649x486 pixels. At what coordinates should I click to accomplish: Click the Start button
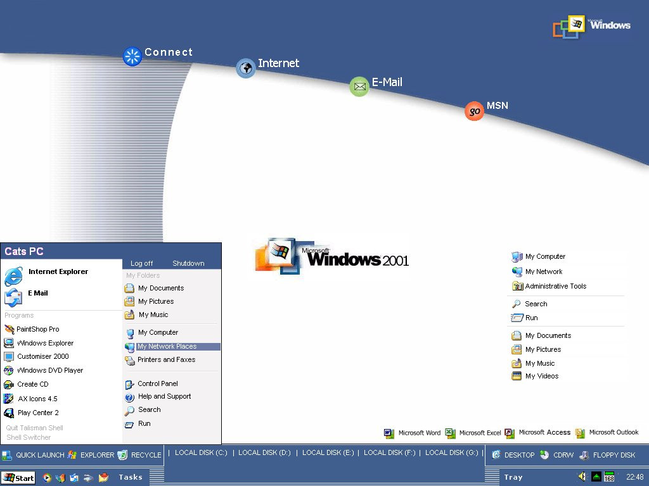(18, 478)
